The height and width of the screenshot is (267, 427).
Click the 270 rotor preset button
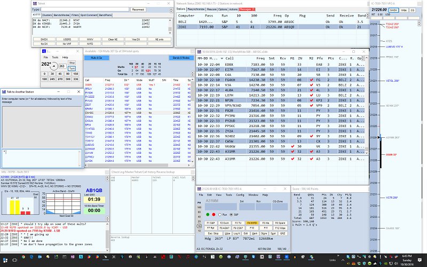(60, 79)
